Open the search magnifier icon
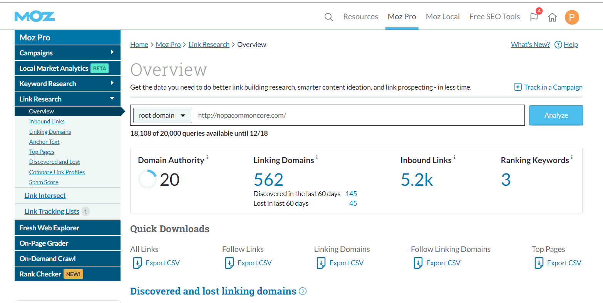This screenshot has height=303, width=603. click(x=328, y=17)
